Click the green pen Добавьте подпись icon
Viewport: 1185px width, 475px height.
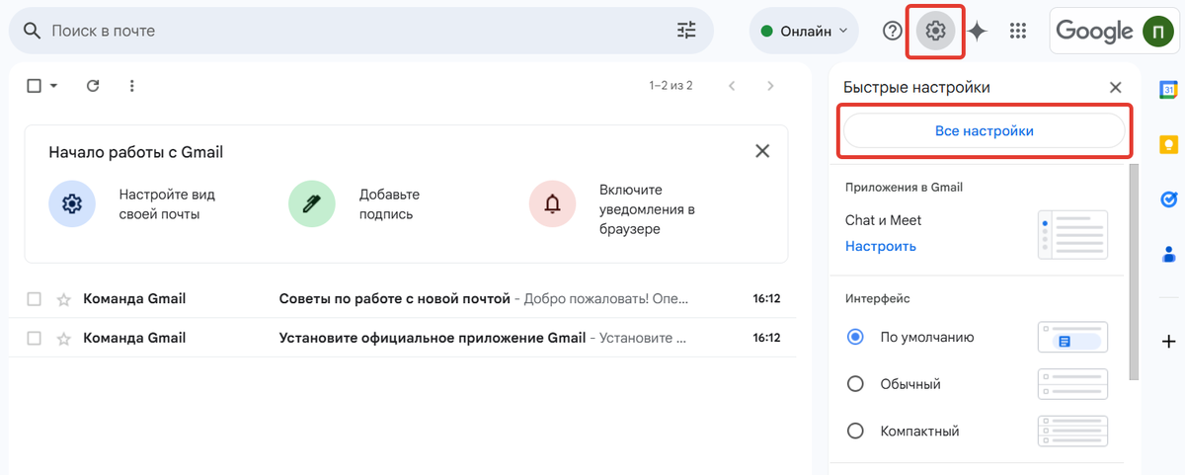pos(312,204)
